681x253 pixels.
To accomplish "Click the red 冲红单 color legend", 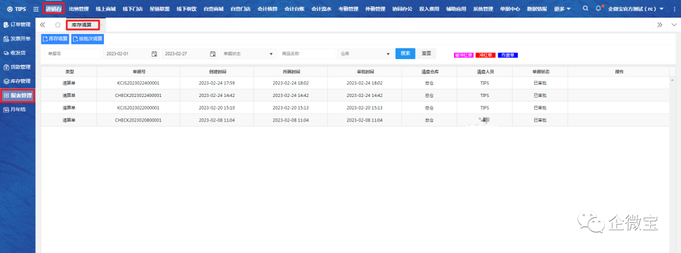I will [486, 55].
